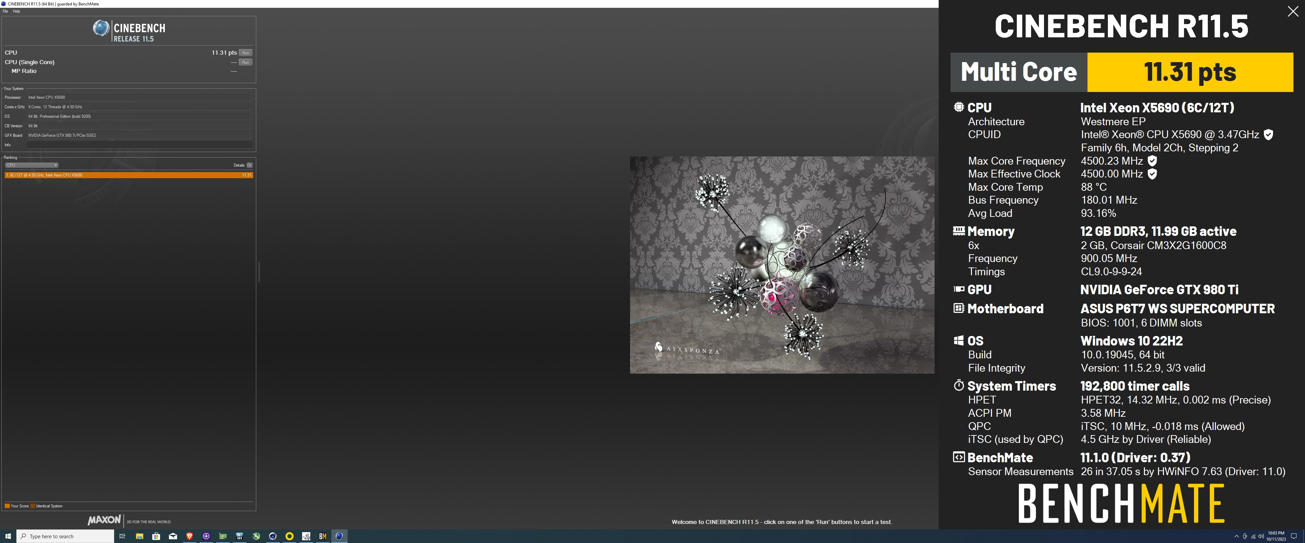Image resolution: width=1305 pixels, height=543 pixels.
Task: Click the Windows OS icon in BenchMate panel
Action: click(958, 341)
